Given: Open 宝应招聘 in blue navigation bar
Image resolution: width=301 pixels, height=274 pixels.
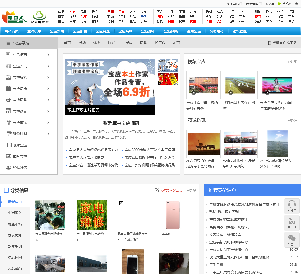Looking at the screenshot, I should [80, 31].
